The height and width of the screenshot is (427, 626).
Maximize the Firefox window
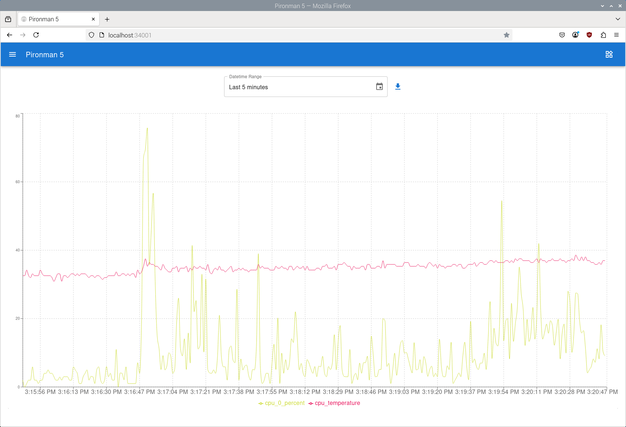pyautogui.click(x=611, y=6)
